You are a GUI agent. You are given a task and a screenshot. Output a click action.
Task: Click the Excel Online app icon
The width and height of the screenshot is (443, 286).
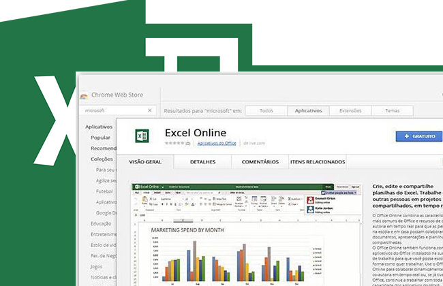click(x=142, y=136)
